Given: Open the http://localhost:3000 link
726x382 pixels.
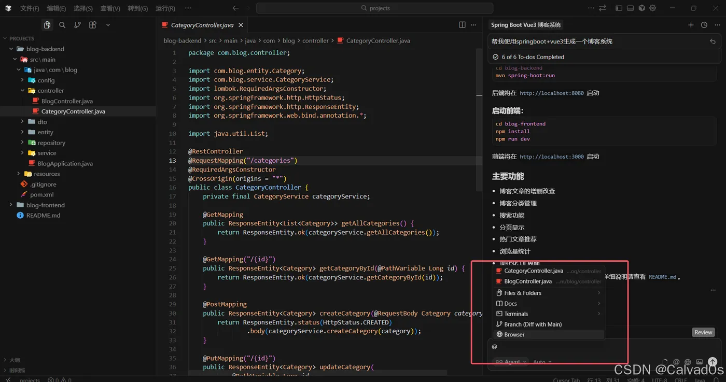Looking at the screenshot, I should click(x=551, y=157).
